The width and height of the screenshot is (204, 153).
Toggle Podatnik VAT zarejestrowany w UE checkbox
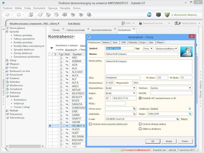[140, 98]
